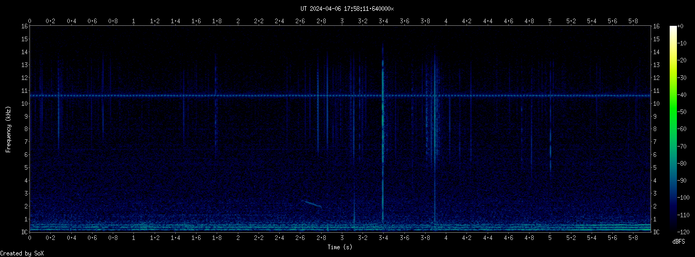Click the "Frequency (kHz)" axis label
Image resolution: width=695 pixels, height=257 pixels.
(8, 129)
